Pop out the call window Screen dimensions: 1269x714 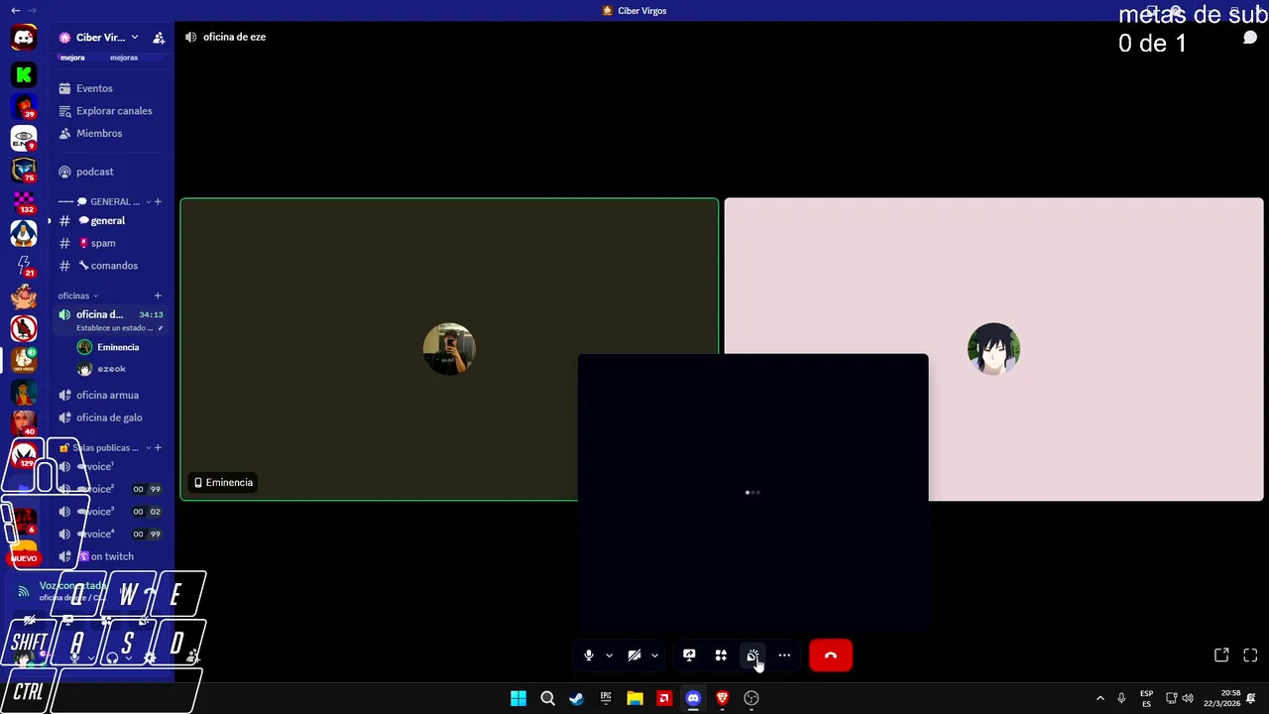pyautogui.click(x=1221, y=655)
